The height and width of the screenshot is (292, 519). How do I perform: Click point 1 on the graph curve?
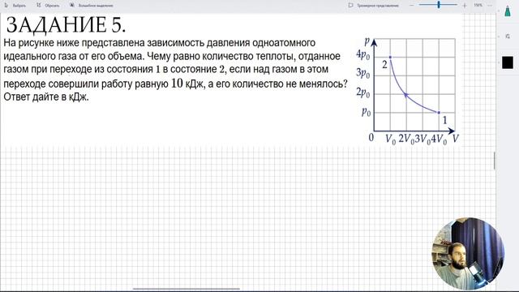point(440,113)
